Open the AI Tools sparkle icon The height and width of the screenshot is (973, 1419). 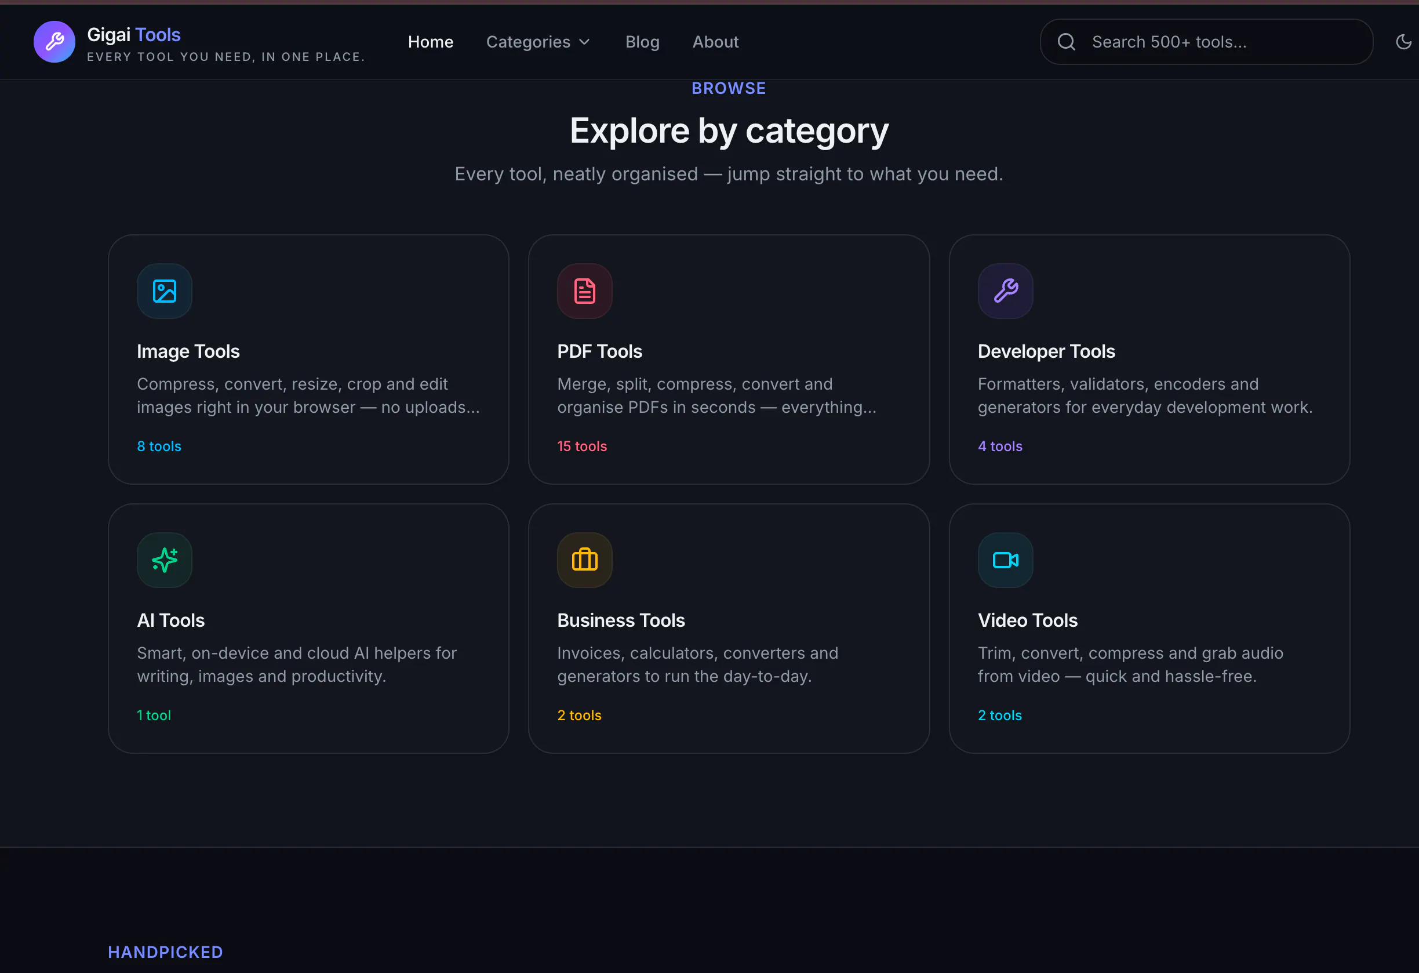pos(164,560)
